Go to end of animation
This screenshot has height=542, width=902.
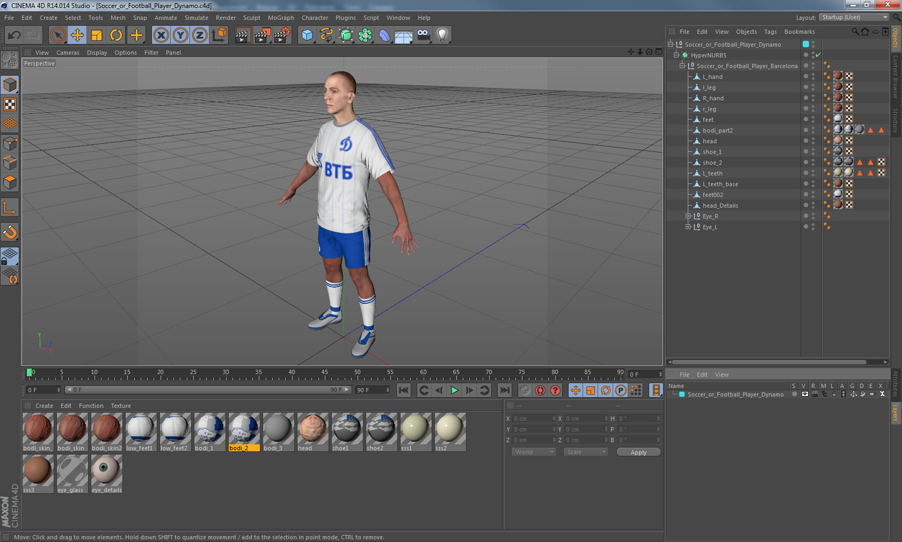[x=505, y=390]
